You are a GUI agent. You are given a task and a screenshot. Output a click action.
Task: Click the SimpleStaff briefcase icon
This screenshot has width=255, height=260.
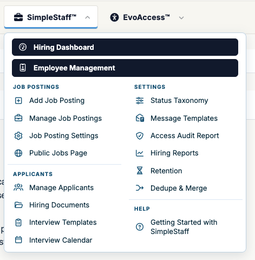click(x=18, y=17)
